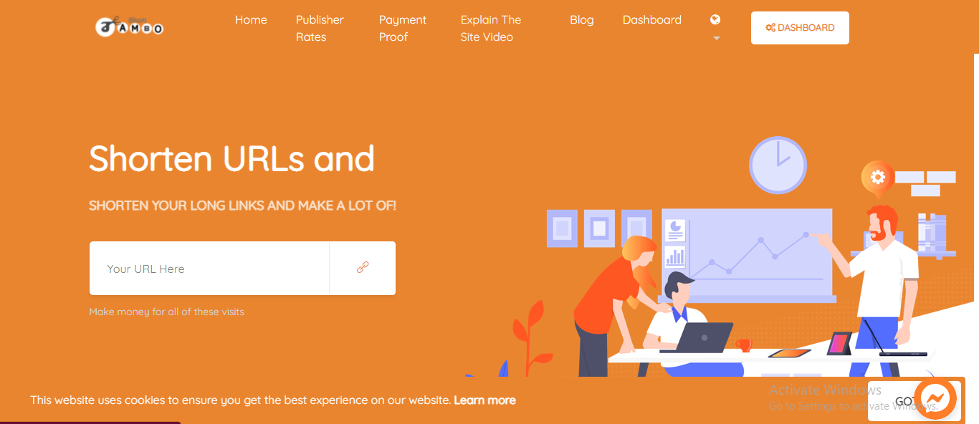Click the white DASHBOARD button
This screenshot has height=424, width=979.
coord(800,28)
